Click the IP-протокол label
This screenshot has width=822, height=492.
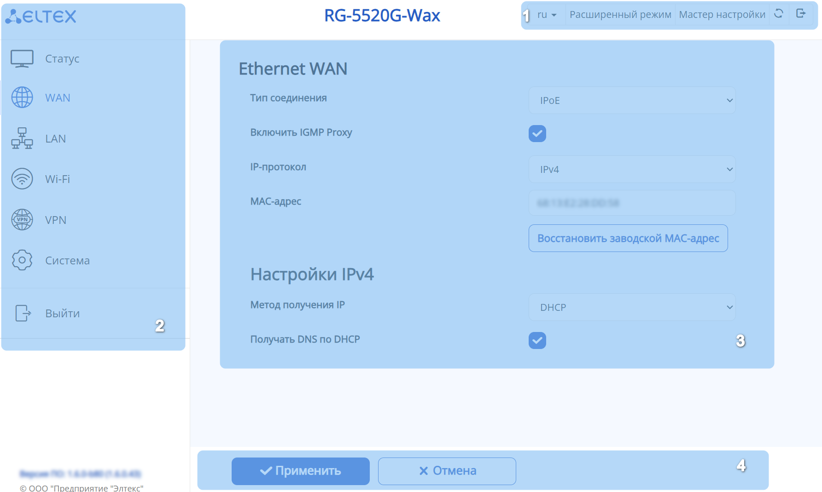(x=278, y=167)
